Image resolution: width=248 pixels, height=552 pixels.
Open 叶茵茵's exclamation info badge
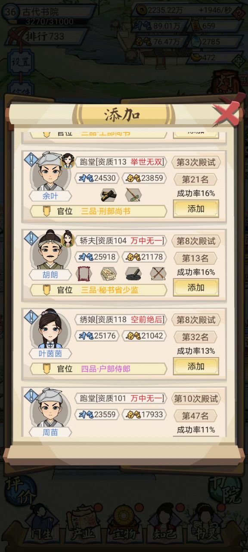point(31,317)
